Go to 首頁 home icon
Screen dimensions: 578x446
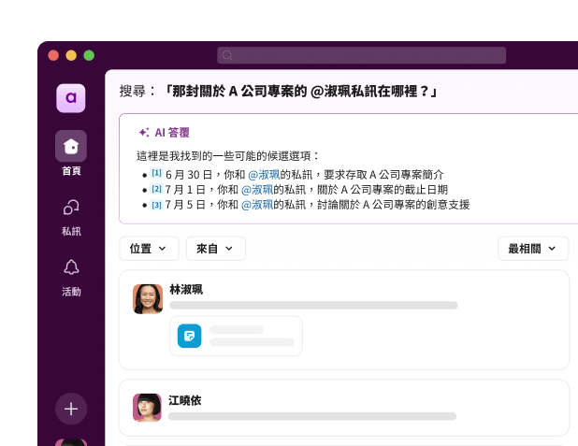[71, 146]
